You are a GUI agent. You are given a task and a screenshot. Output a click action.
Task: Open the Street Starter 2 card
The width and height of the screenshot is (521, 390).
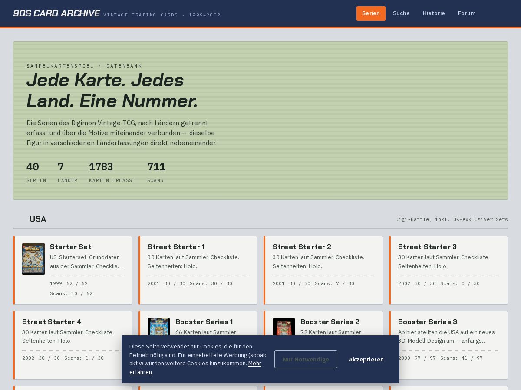click(x=323, y=270)
